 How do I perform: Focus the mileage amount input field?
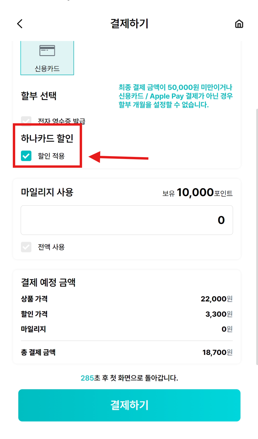[127, 220]
